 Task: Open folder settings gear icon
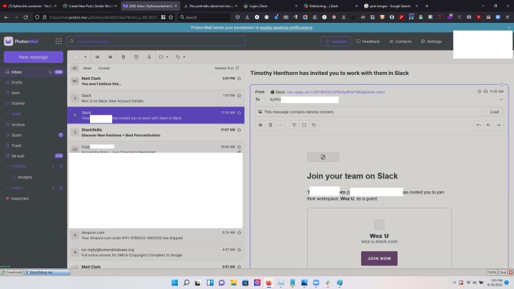(x=61, y=166)
